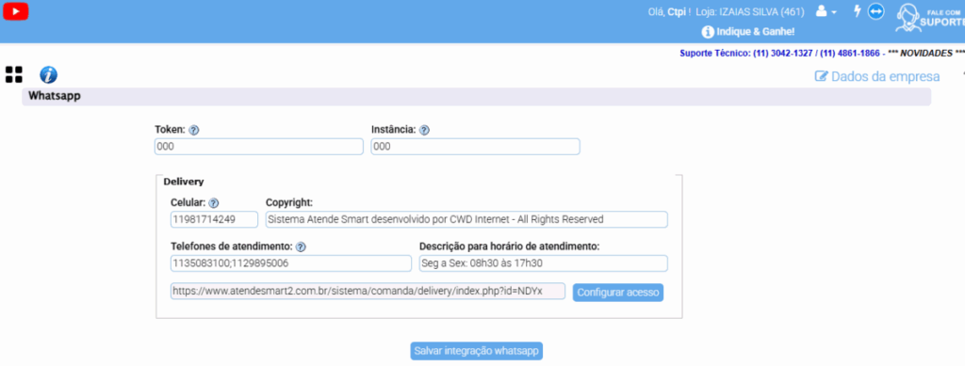
Task: Open the user account dropdown
Action: 826,11
